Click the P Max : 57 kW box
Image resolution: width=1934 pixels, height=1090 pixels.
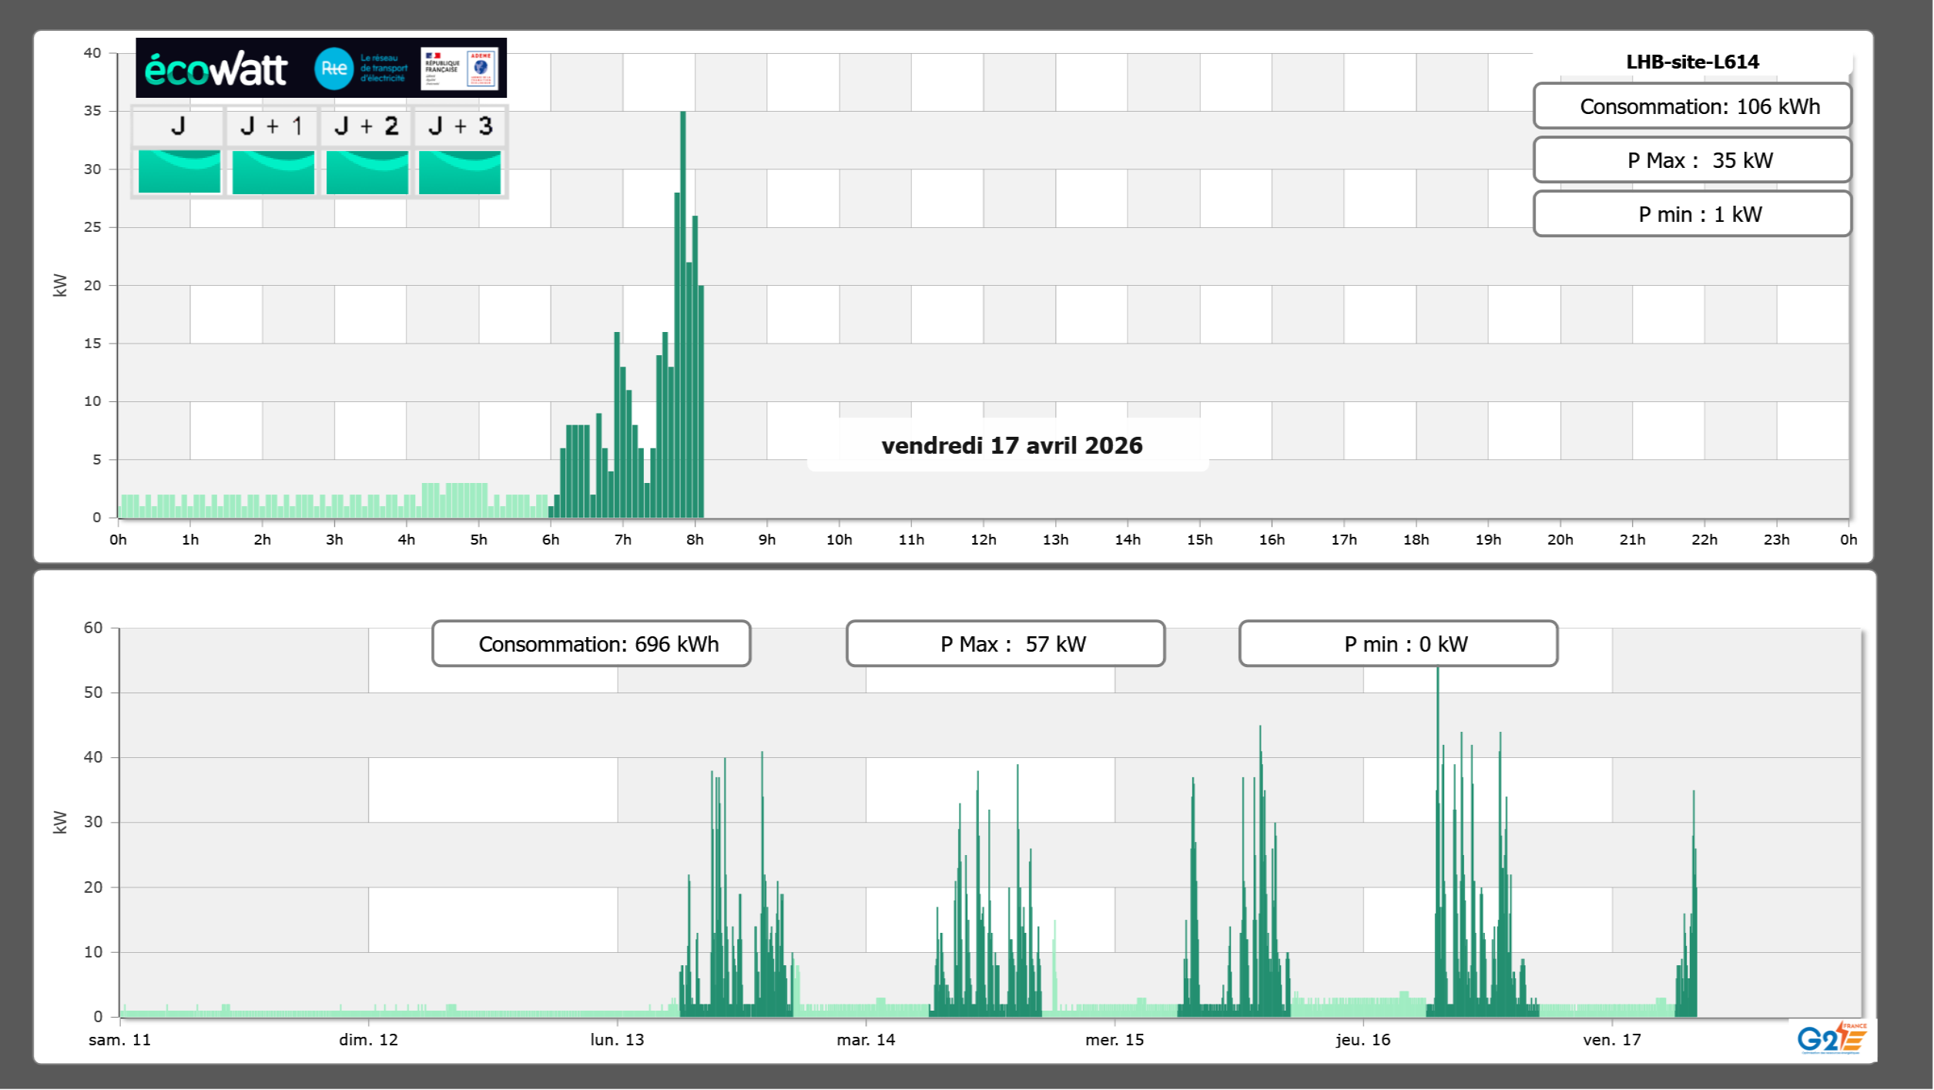coord(1005,643)
